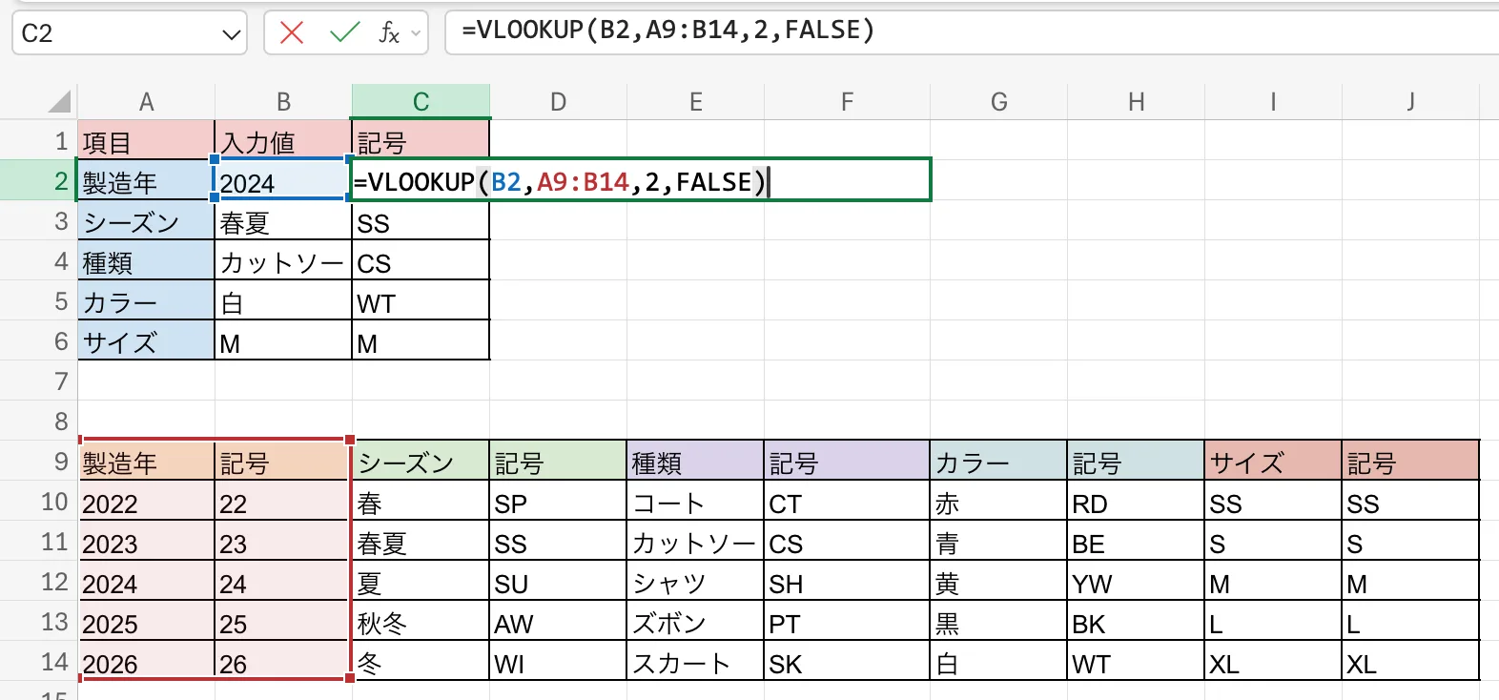Select the cell with カットソー in column B
Screen dimensions: 1499x700
(282, 262)
